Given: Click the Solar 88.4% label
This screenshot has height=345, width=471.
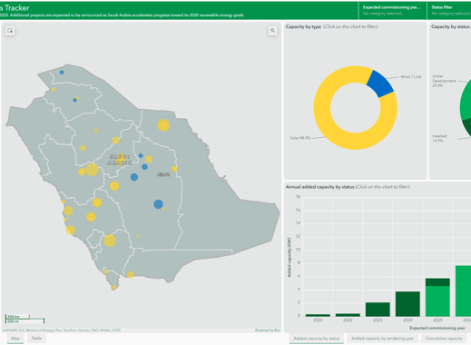Looking at the screenshot, I should [300, 138].
